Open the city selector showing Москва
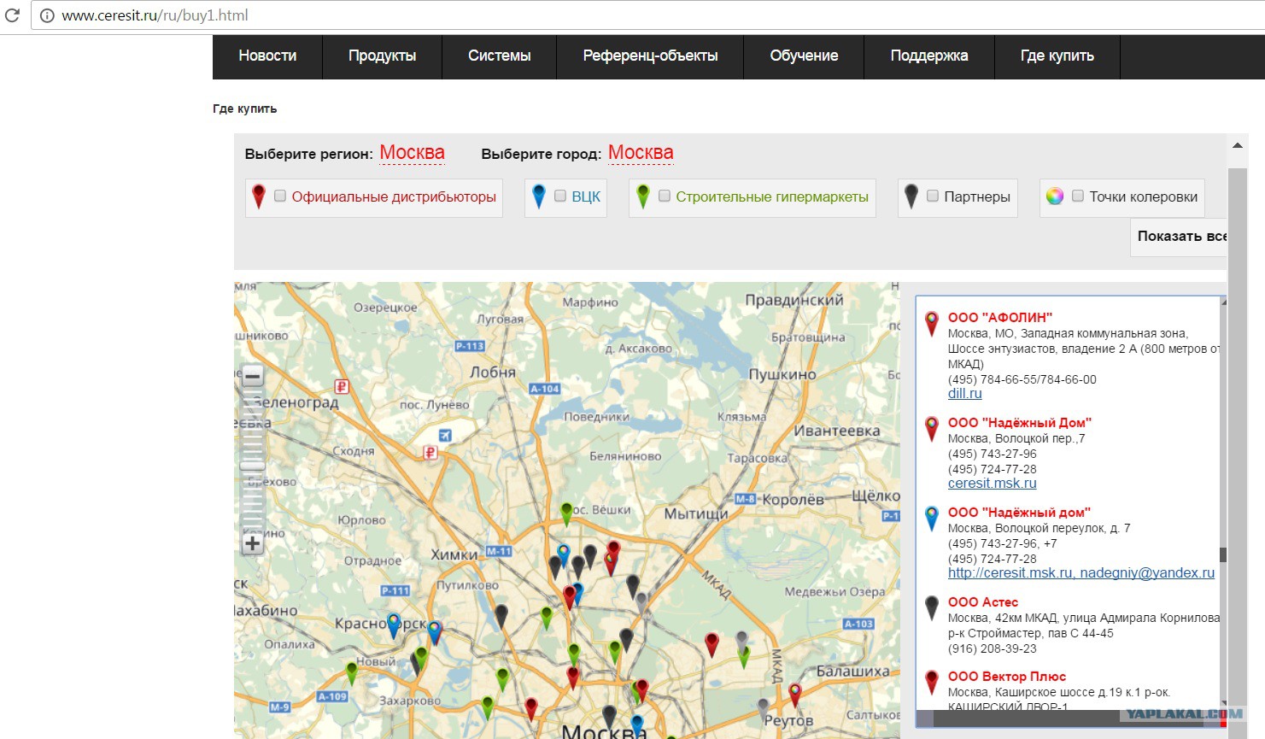 641,153
